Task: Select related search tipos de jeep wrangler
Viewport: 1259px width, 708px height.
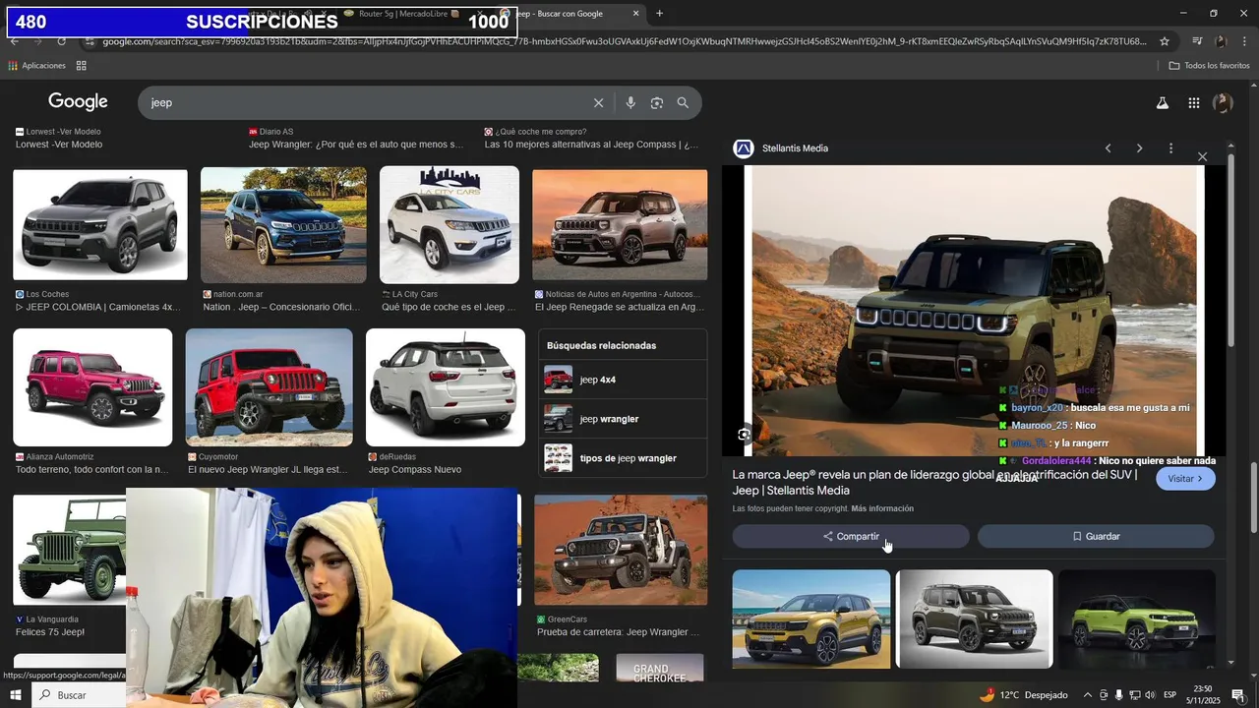Action: 623,458
